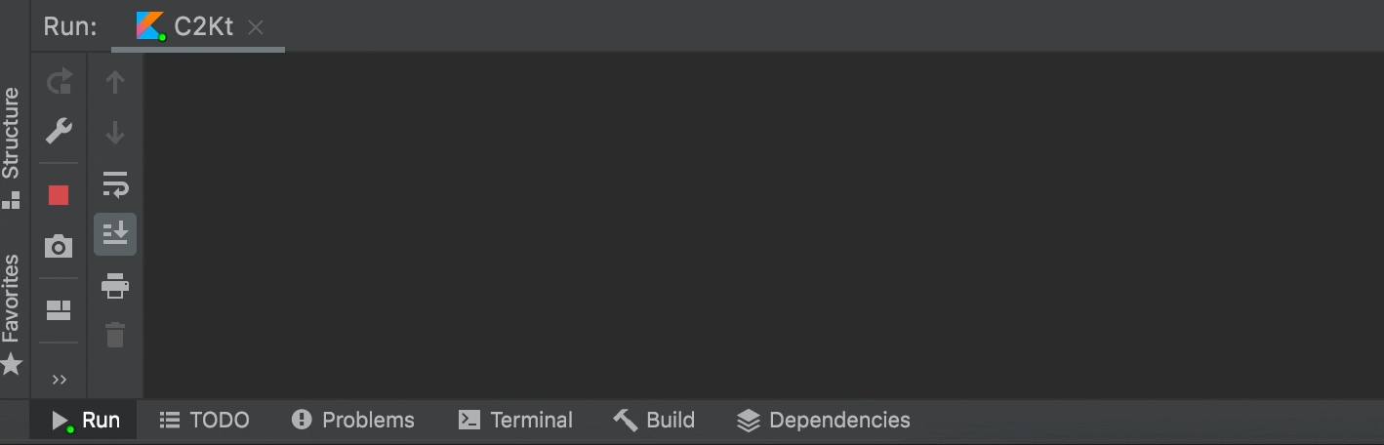Click the restore layout icon

(59, 310)
